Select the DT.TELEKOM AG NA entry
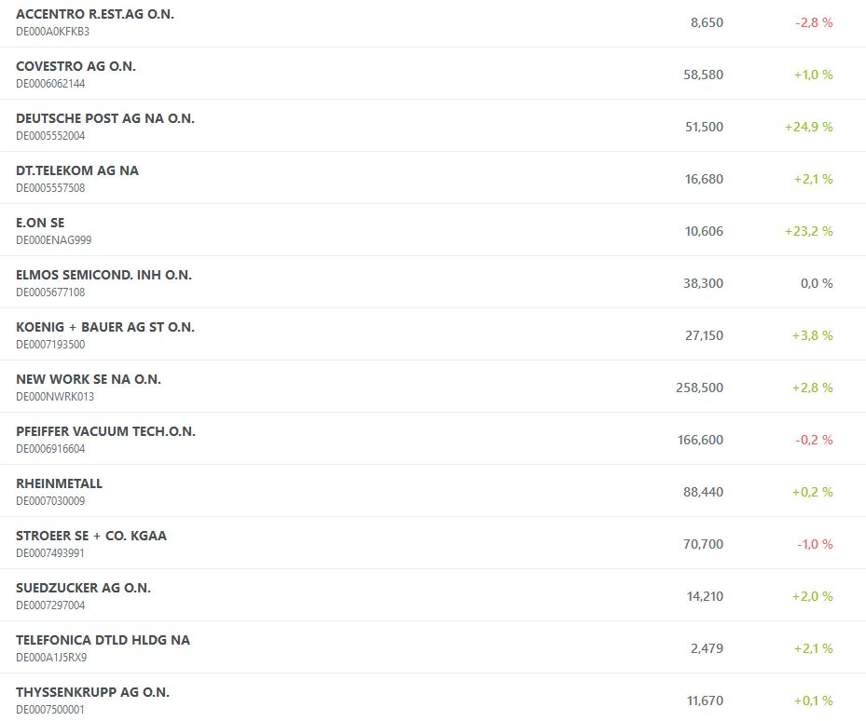Screen dimensions: 866x721 click(77, 171)
